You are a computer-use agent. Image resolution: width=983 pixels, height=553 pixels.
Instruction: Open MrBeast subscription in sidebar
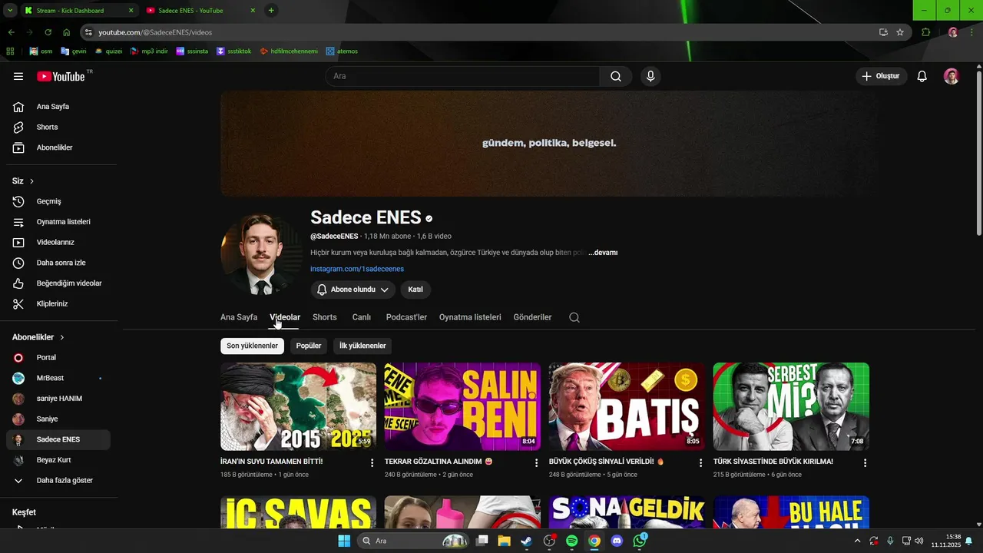58,378
